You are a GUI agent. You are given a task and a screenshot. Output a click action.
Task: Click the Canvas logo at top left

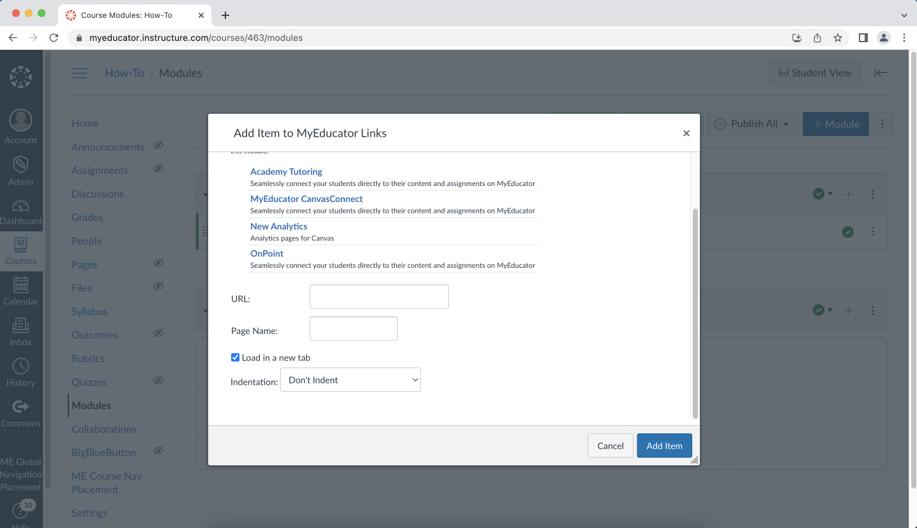pyautogui.click(x=21, y=77)
